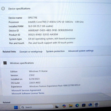Screen dimensions: 111x111
Task: Select processor value i7-8565U text
Action: [56, 22]
